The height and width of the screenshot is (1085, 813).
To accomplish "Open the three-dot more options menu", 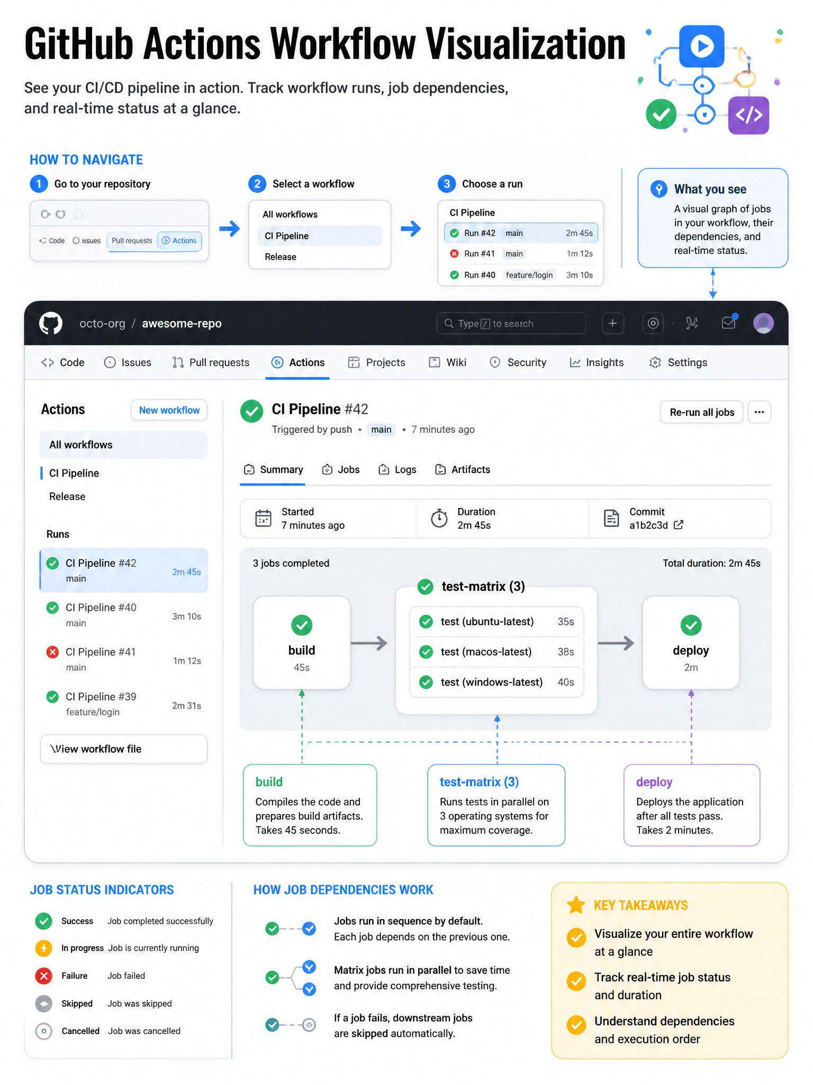I will pos(759,412).
